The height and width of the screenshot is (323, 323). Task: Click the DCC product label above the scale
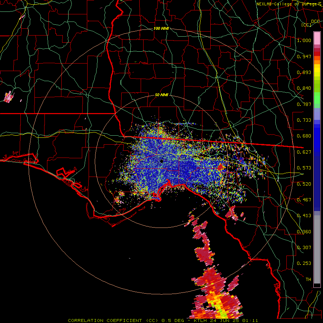315,22
